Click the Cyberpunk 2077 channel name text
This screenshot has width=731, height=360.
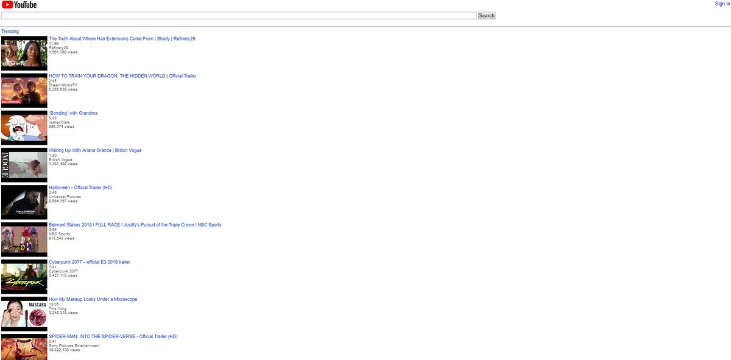click(62, 271)
